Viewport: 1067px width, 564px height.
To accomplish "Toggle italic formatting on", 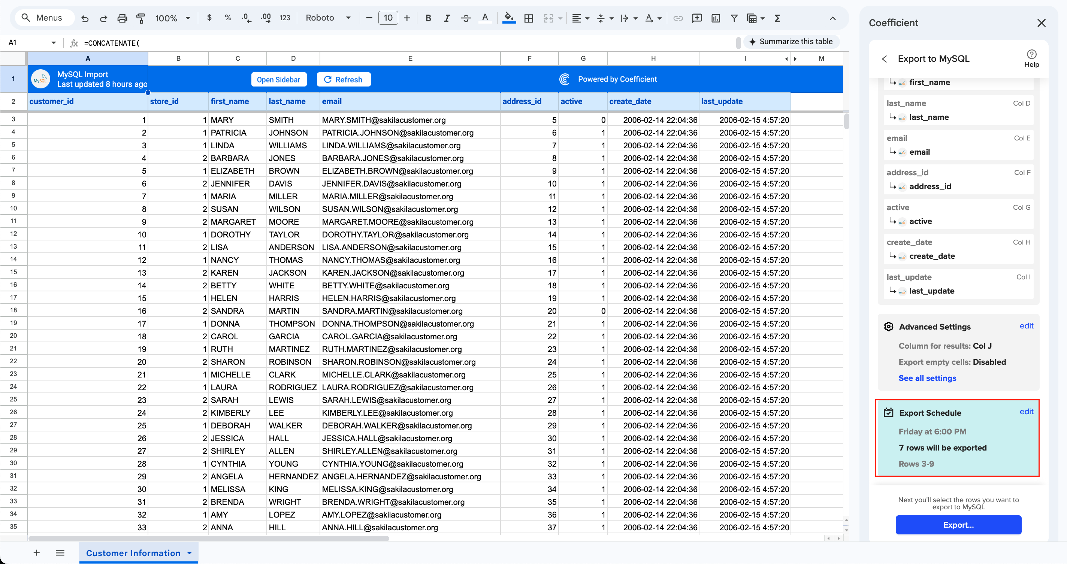I will point(447,18).
